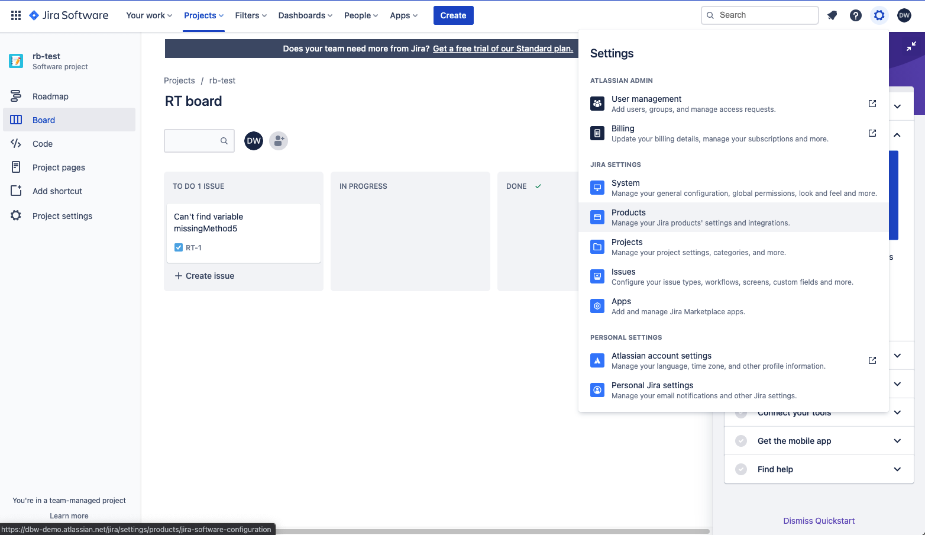Click the Apps settings icon
Screen dimensions: 925x535
click(597, 306)
